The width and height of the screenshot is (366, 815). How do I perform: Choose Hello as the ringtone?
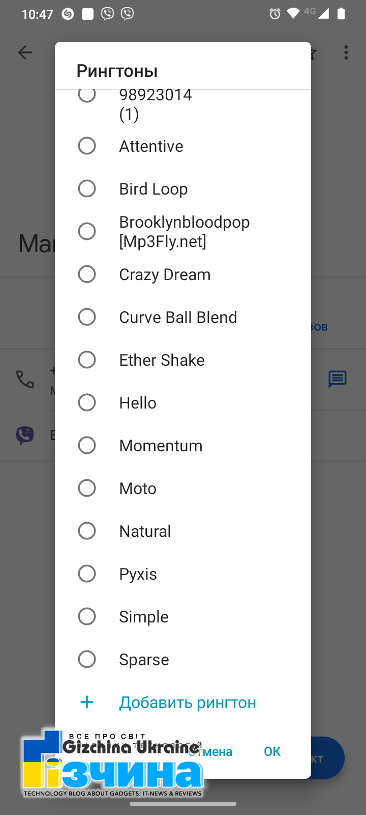87,402
